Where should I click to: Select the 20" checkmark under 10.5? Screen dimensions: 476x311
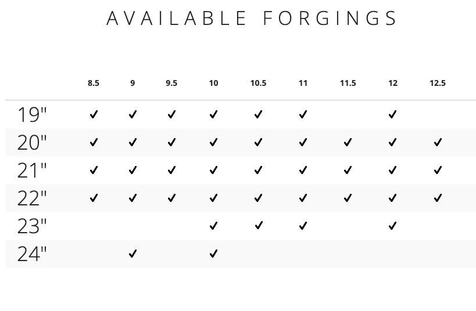pos(258,142)
